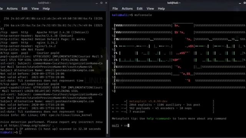Viewport: 246px width, 138px height.
Task: Click 'help <command>' in Metasploit tip
Action: 159,118
